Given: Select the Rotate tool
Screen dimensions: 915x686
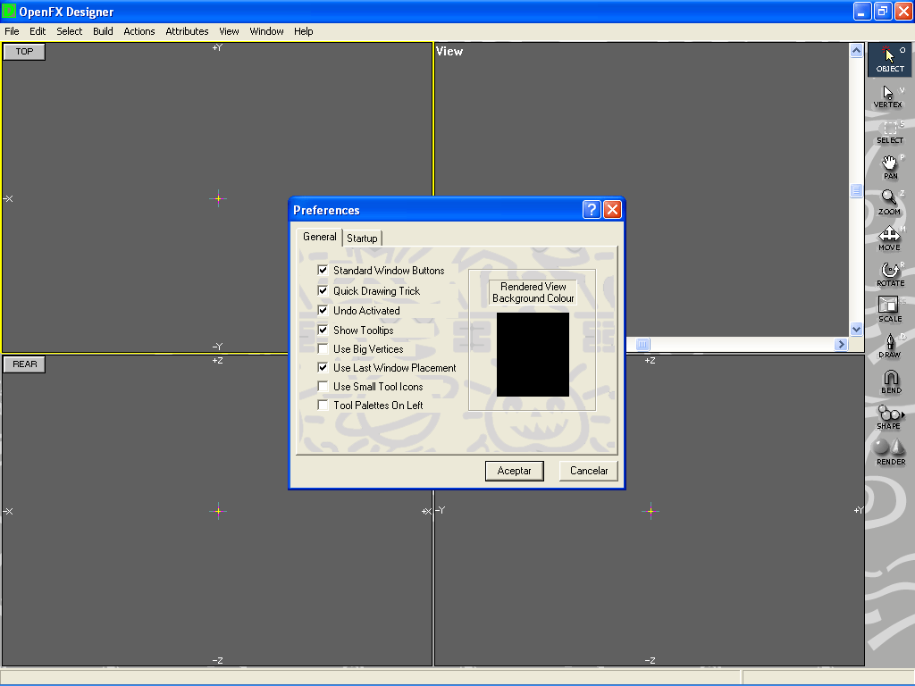Looking at the screenshot, I should tap(889, 274).
